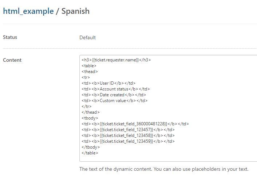Click the ticket_field_123459 placeholder line
The image size is (257, 178).
[x=128, y=141]
